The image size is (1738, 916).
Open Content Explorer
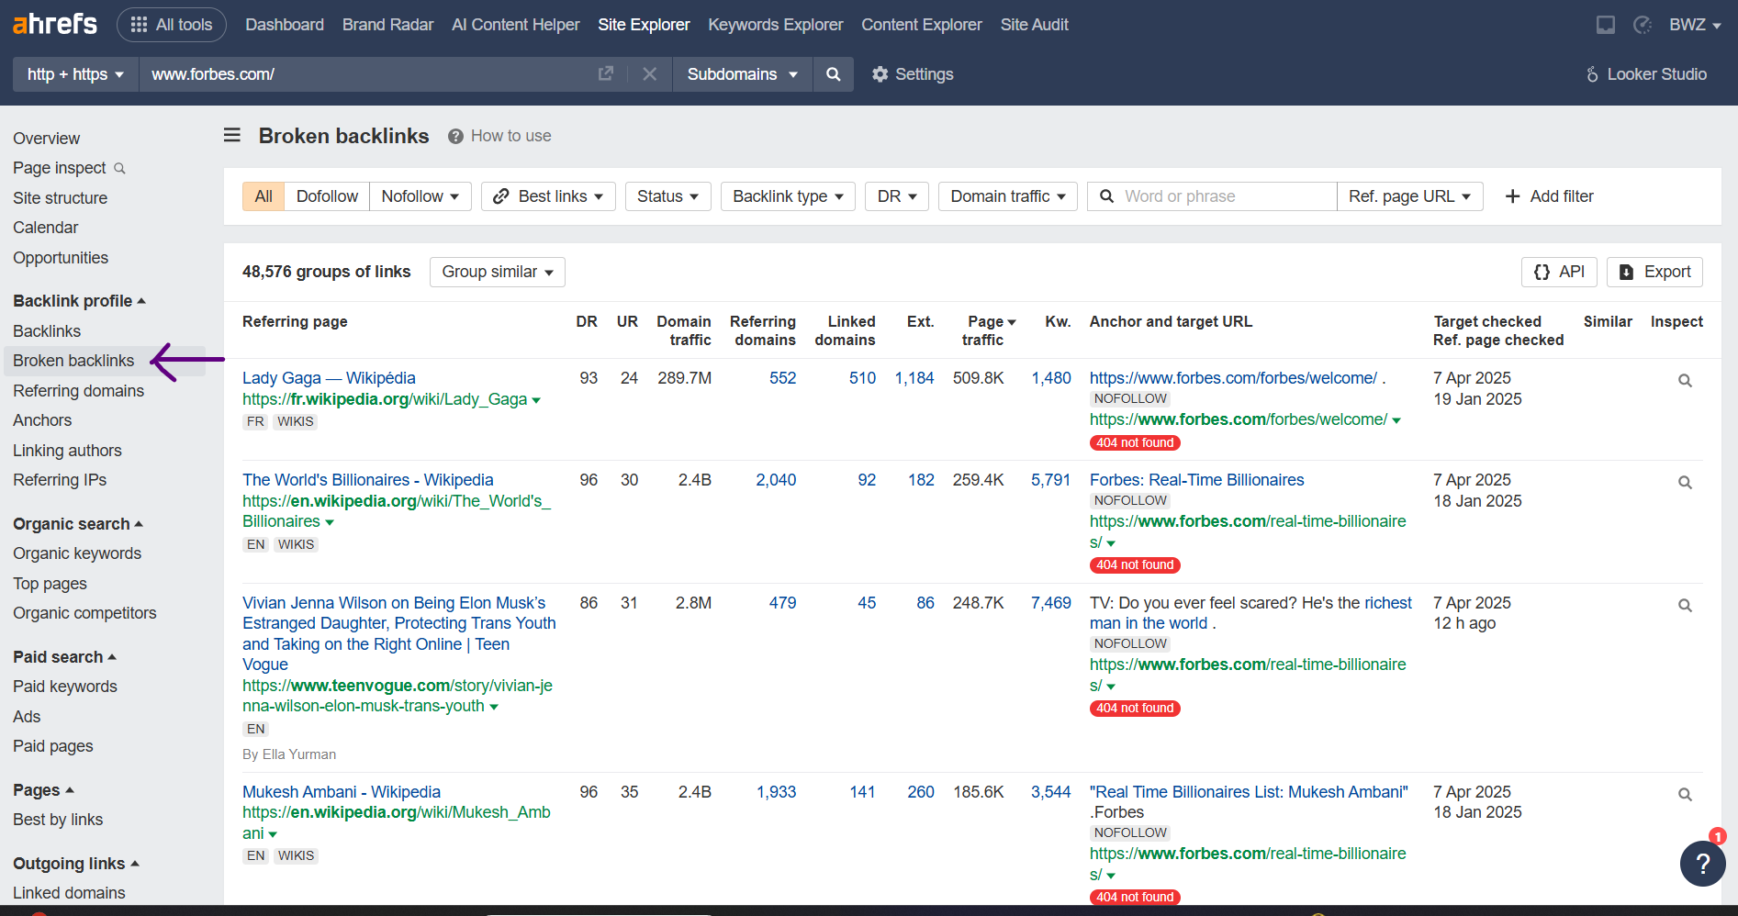921,25
